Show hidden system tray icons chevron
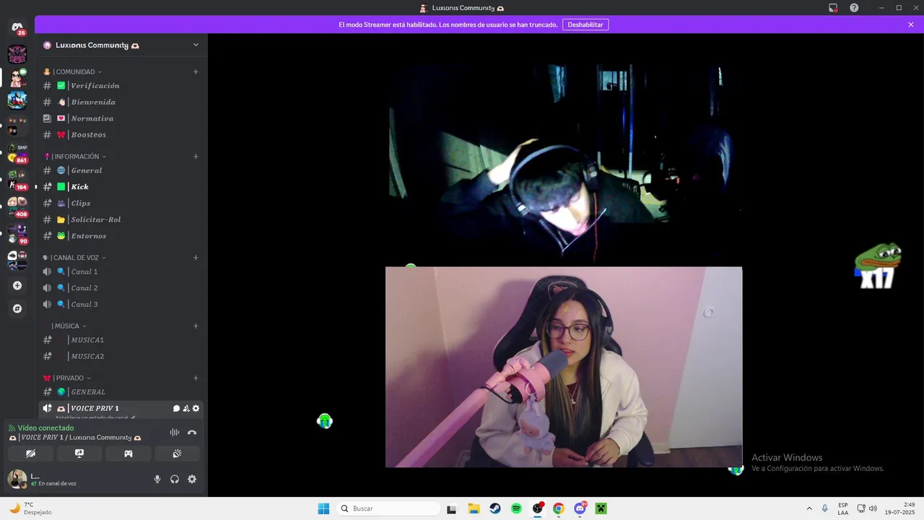This screenshot has height=520, width=924. coord(808,508)
